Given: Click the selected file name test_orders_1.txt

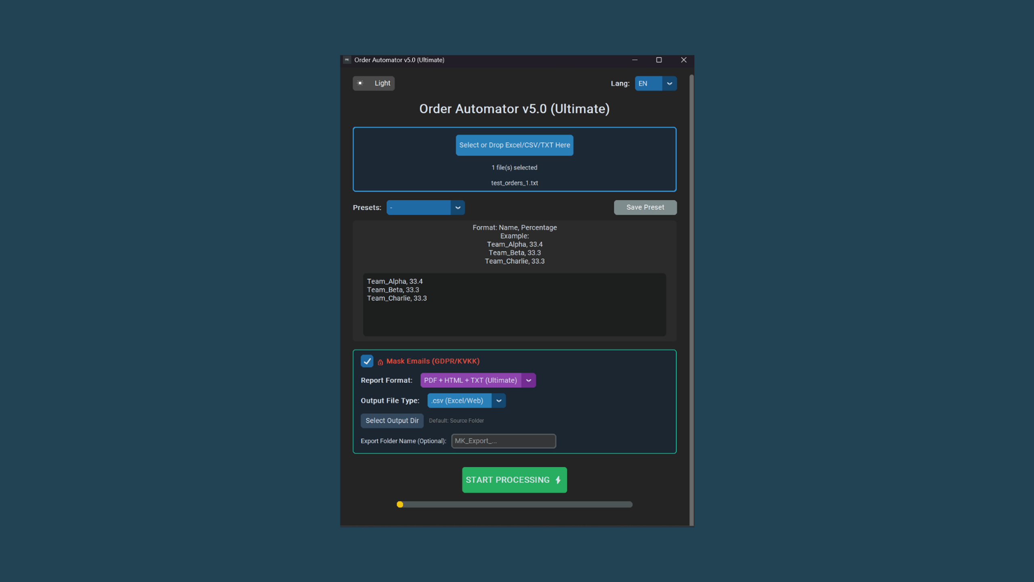Looking at the screenshot, I should [x=514, y=183].
